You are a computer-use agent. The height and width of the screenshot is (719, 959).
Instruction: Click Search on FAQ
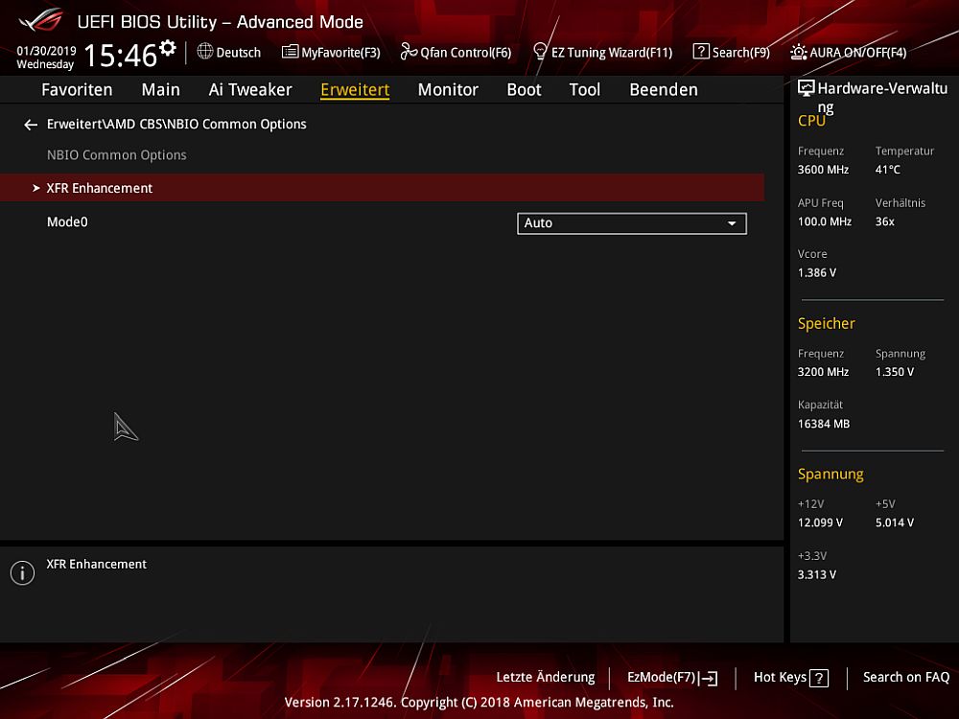pos(906,678)
